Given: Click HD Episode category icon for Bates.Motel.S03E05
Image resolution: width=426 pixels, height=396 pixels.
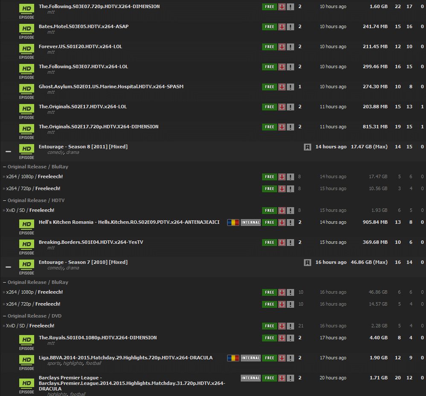Looking at the screenshot, I should tap(26, 32).
